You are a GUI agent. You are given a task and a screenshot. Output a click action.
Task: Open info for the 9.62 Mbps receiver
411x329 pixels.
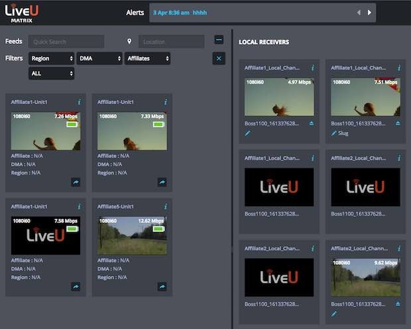pyautogui.click(x=399, y=249)
